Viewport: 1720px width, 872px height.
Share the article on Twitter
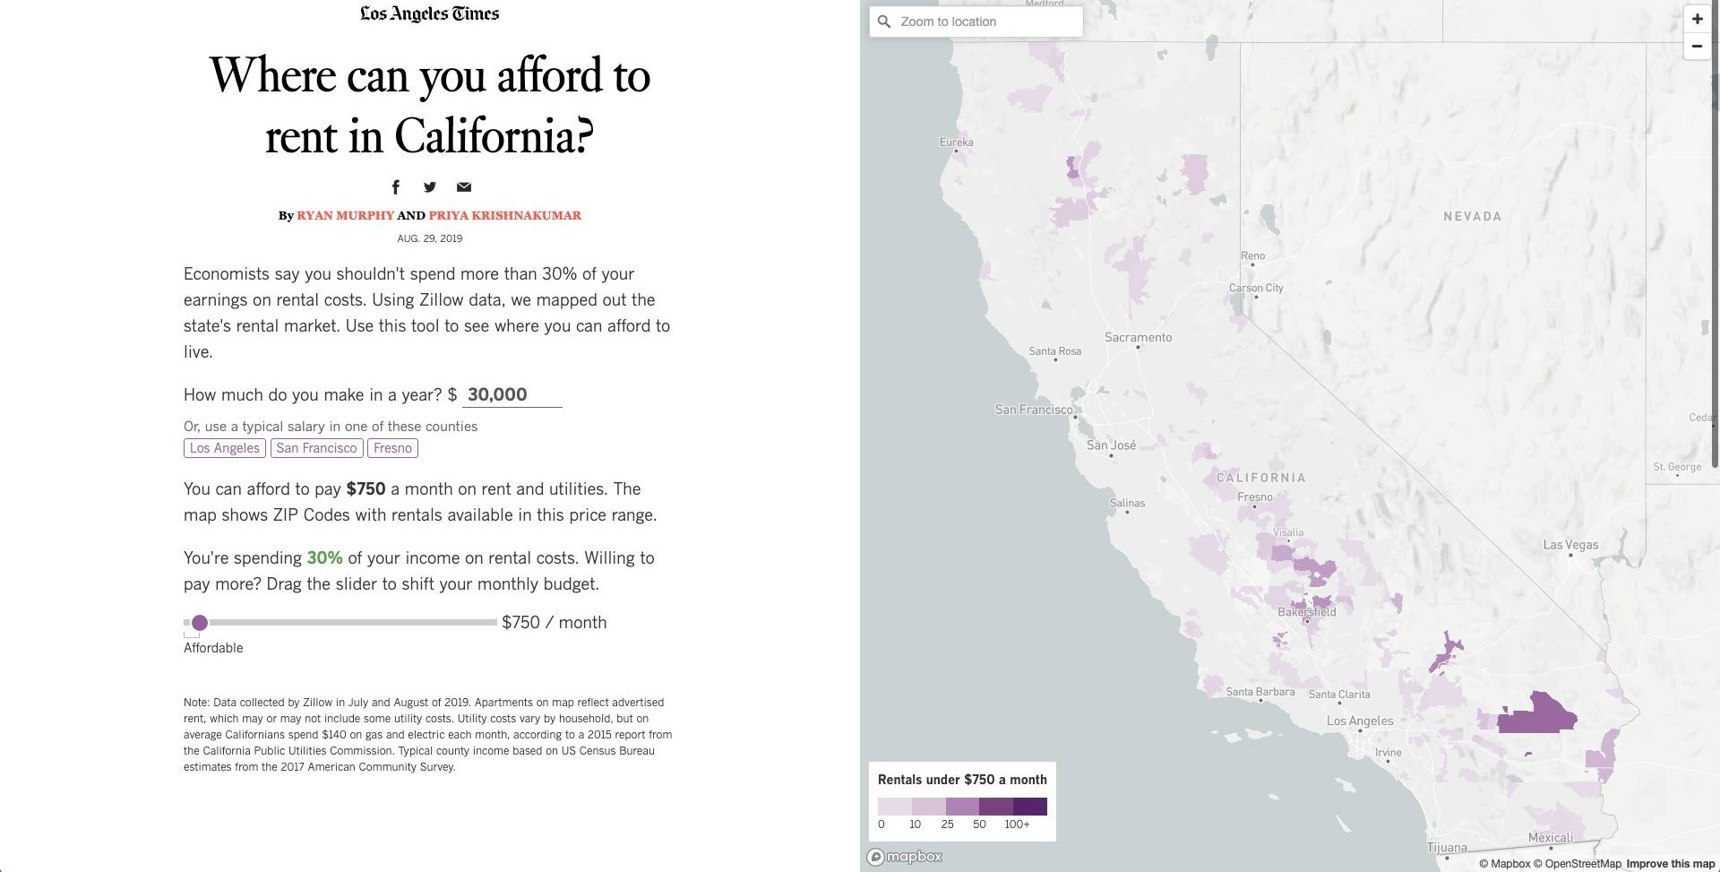(x=430, y=186)
